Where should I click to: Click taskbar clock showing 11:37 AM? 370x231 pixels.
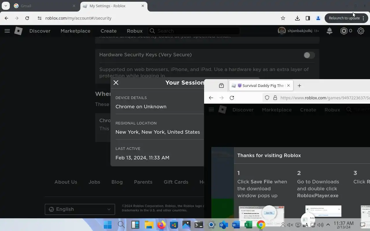pyautogui.click(x=343, y=225)
